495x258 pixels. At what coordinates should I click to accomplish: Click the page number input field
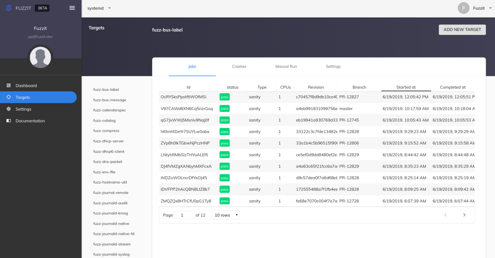click(184, 215)
